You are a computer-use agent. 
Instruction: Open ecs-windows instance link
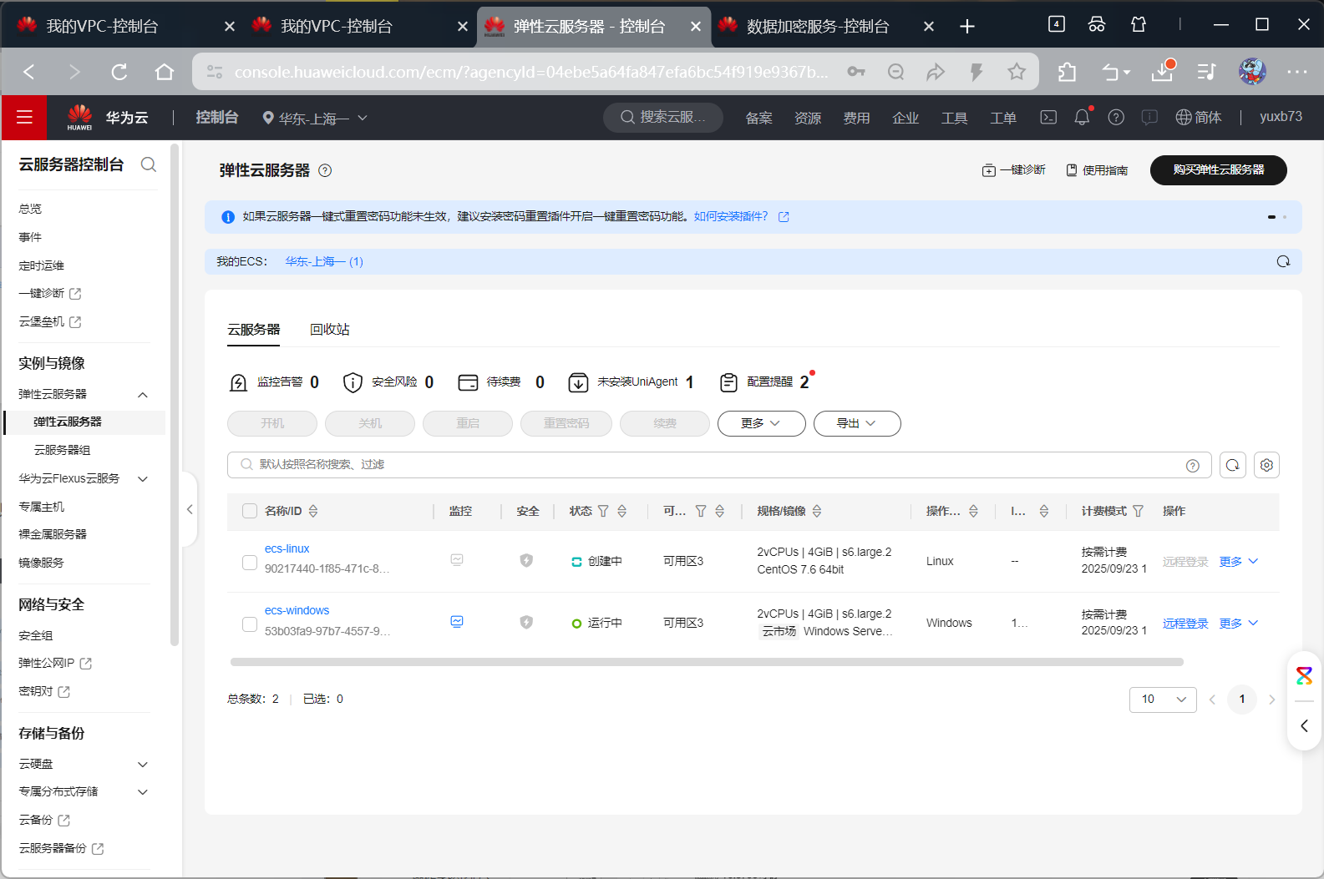coord(297,610)
